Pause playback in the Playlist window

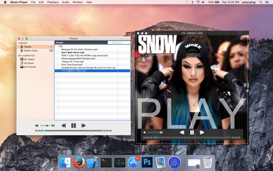click(73, 126)
